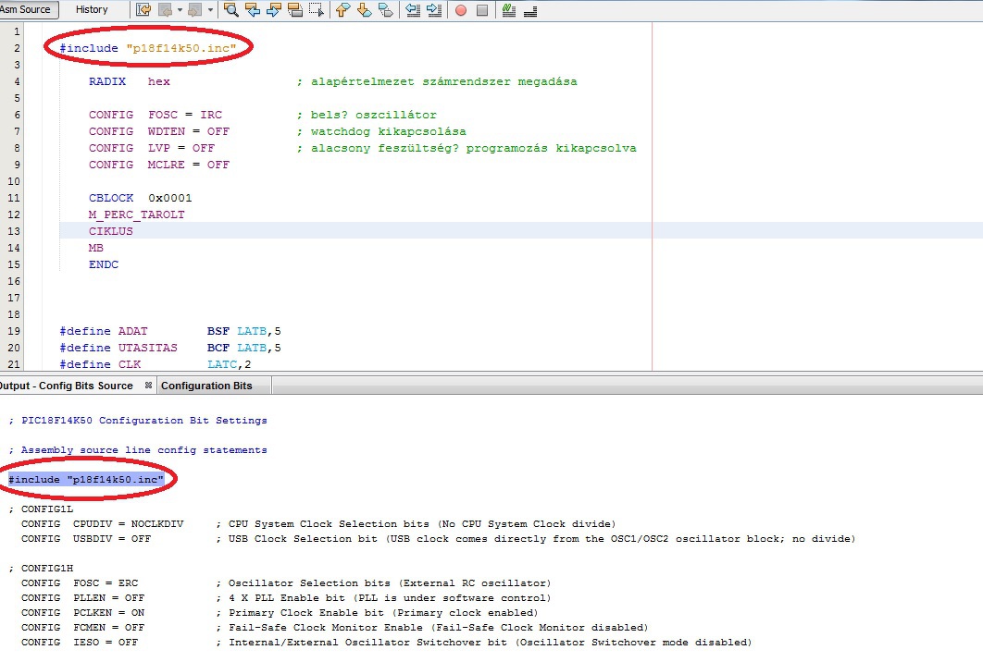The height and width of the screenshot is (662, 983).
Task: Click the Back navigation icon
Action: [165, 10]
